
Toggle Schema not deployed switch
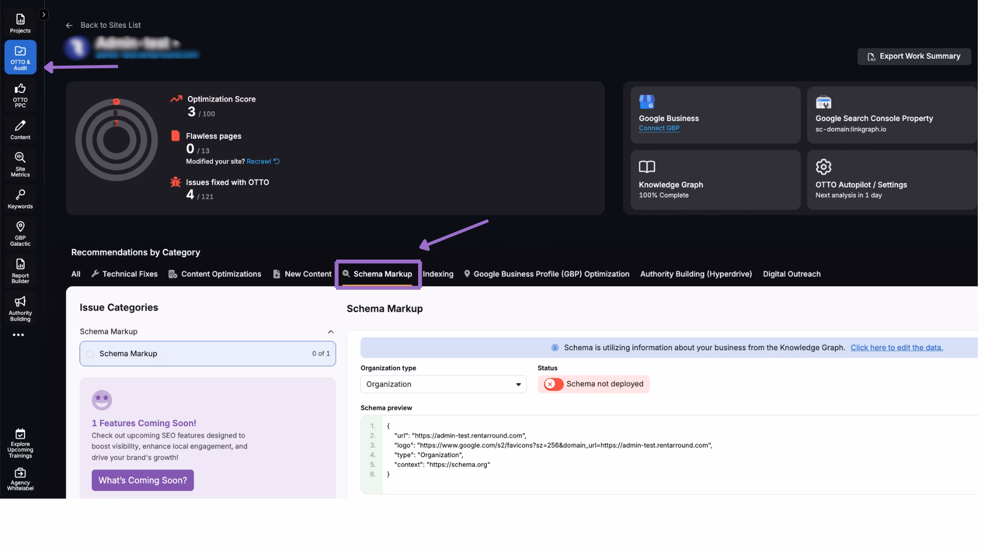pyautogui.click(x=554, y=384)
